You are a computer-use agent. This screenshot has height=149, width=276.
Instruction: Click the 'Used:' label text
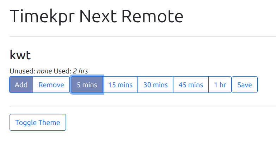pos(63,71)
